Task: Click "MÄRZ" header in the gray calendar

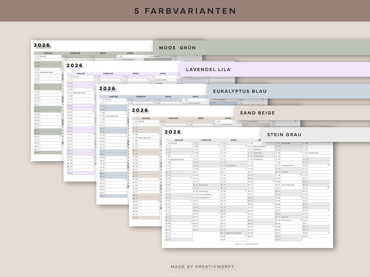Action: pyautogui.click(x=234, y=140)
